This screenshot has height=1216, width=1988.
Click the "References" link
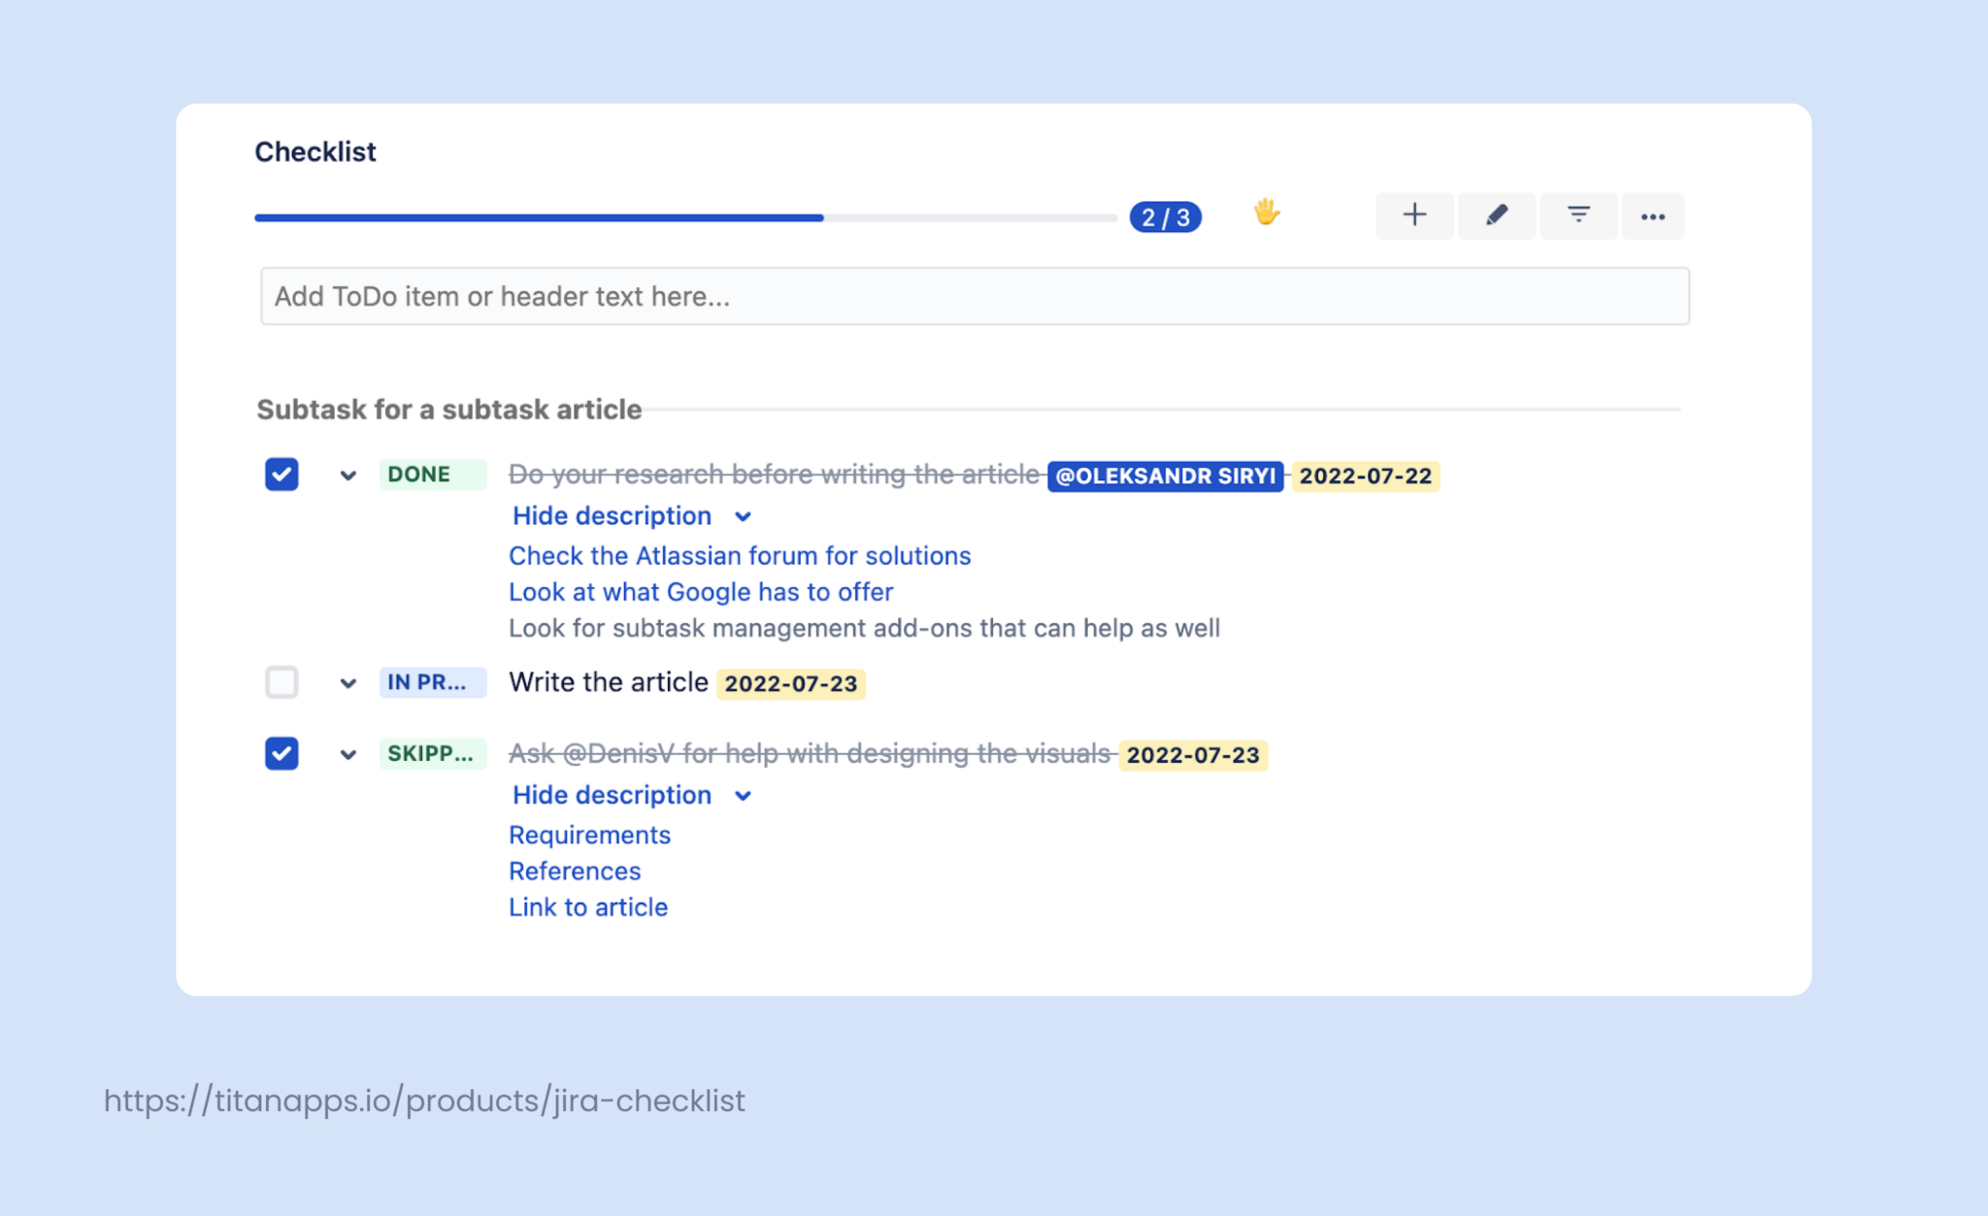click(x=573, y=871)
